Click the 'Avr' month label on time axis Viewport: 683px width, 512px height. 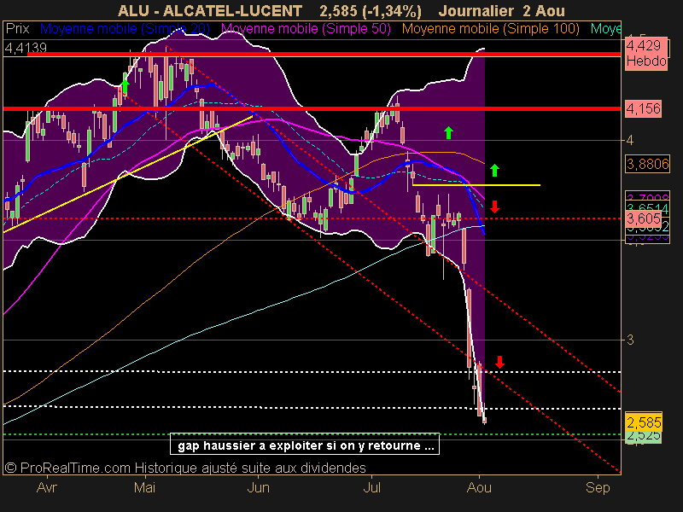(47, 487)
